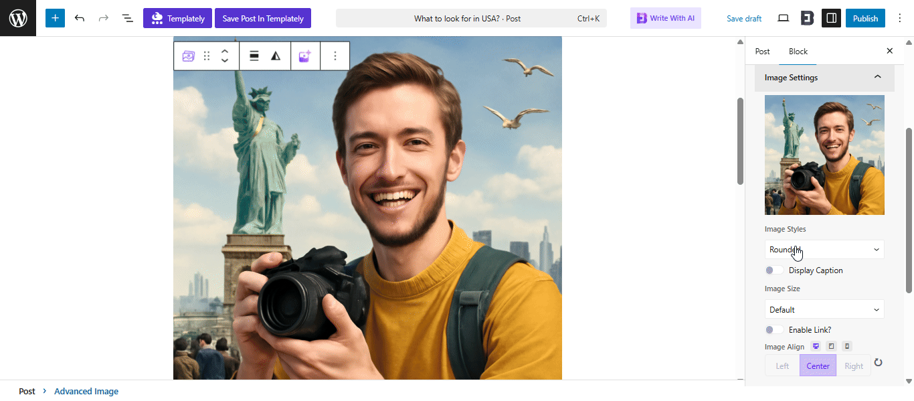914x401 pixels.
Task: Move the block up with up chevron
Action: 225,51
